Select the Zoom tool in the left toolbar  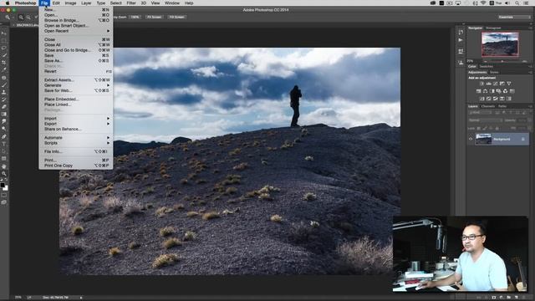[4, 174]
